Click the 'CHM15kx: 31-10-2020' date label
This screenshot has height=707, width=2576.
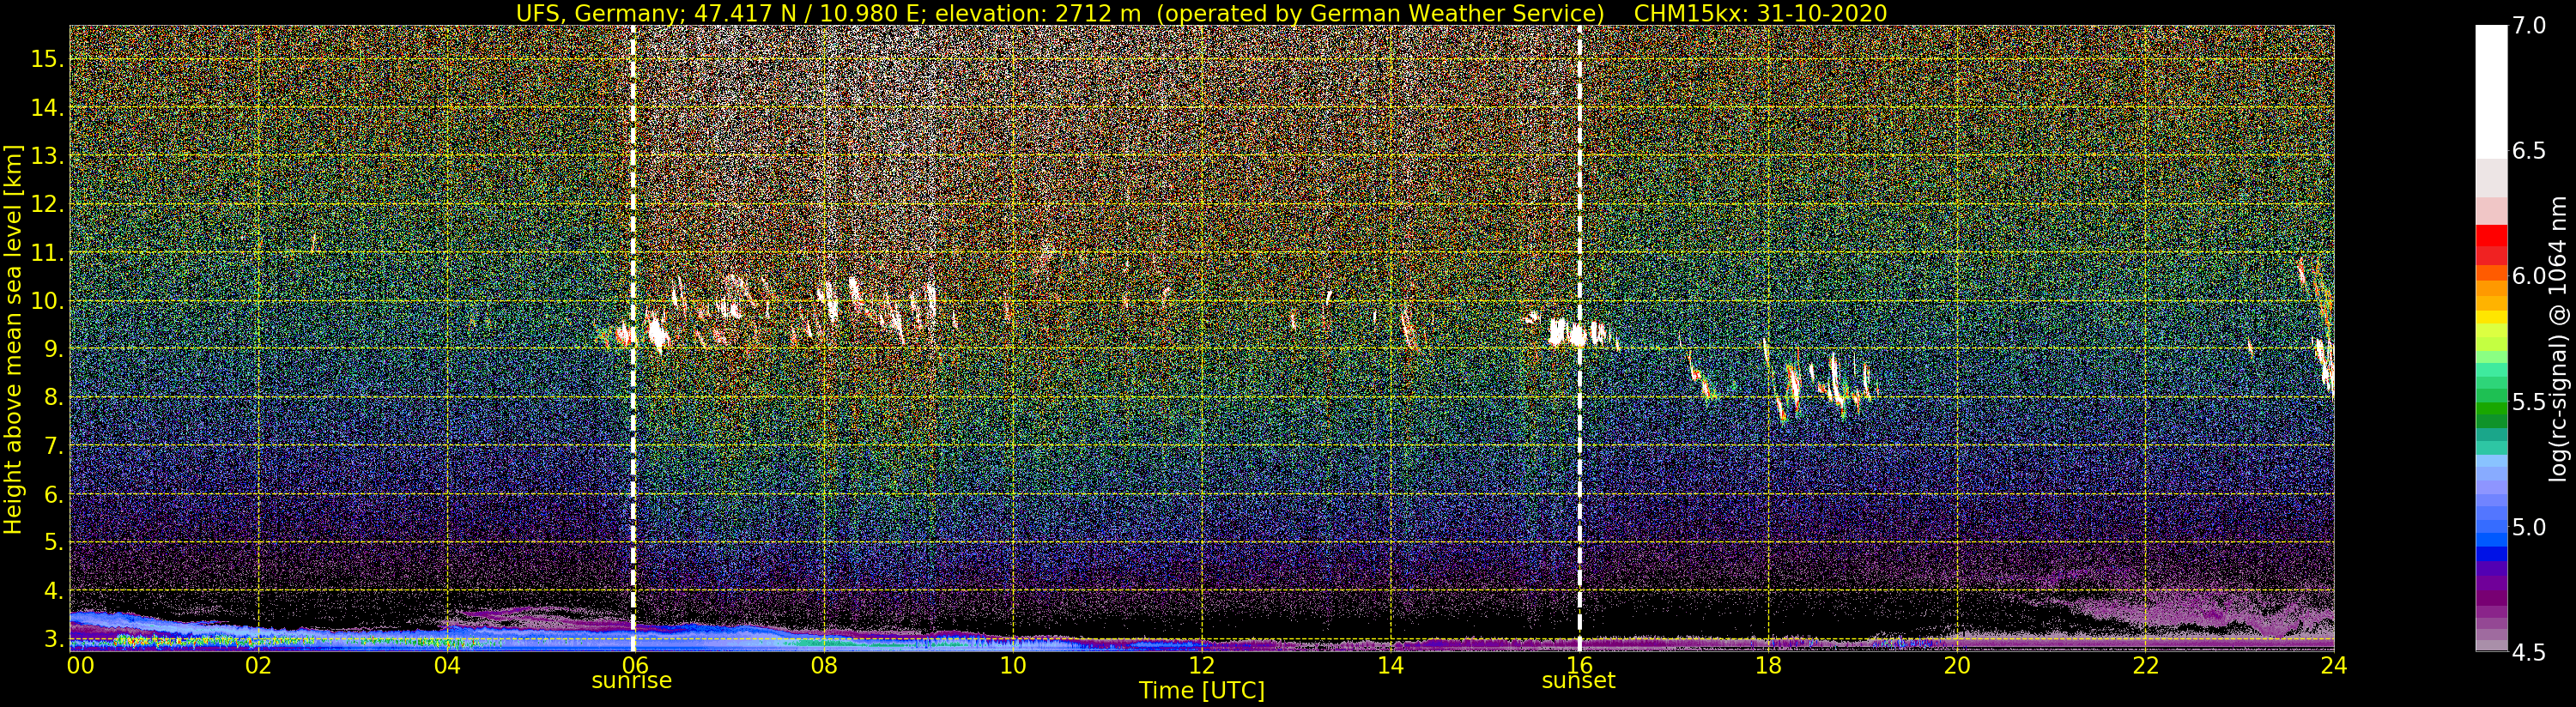tap(1760, 13)
